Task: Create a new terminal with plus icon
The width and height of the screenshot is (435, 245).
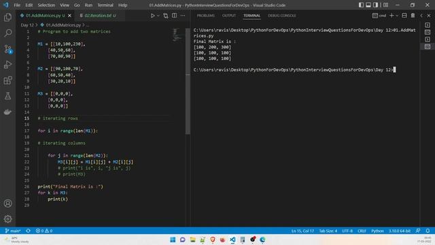Action: 391,16
